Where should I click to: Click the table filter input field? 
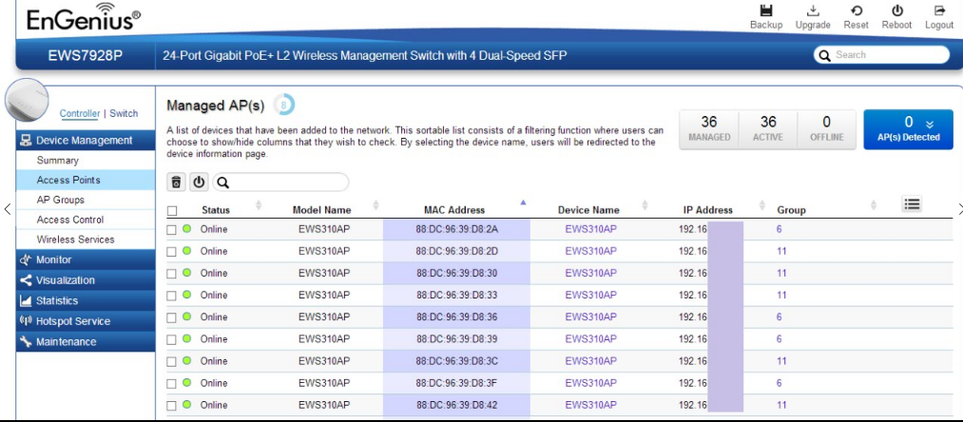tap(280, 182)
